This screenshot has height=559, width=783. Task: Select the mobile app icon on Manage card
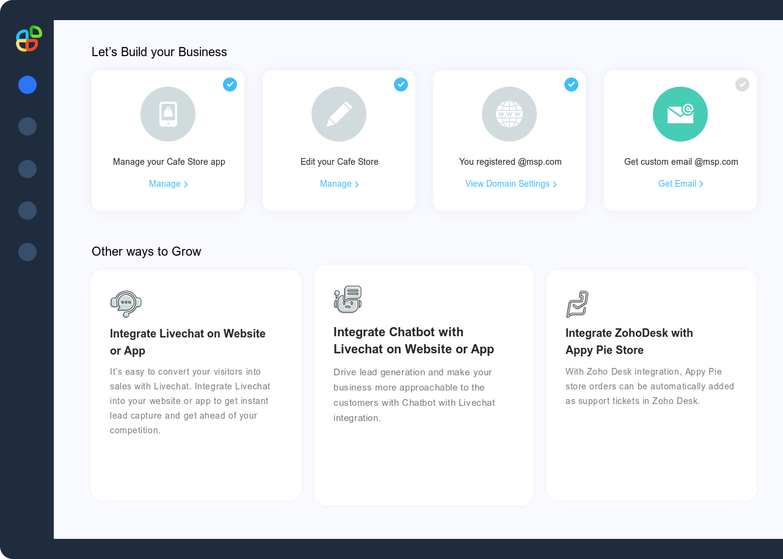click(x=168, y=114)
